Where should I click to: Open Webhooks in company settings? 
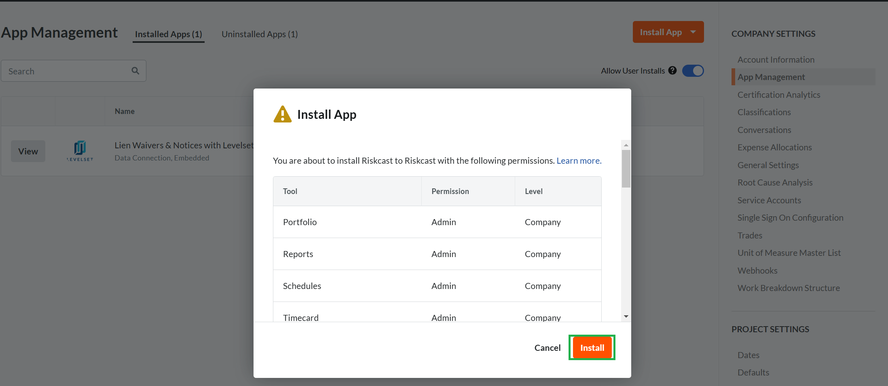coord(757,270)
